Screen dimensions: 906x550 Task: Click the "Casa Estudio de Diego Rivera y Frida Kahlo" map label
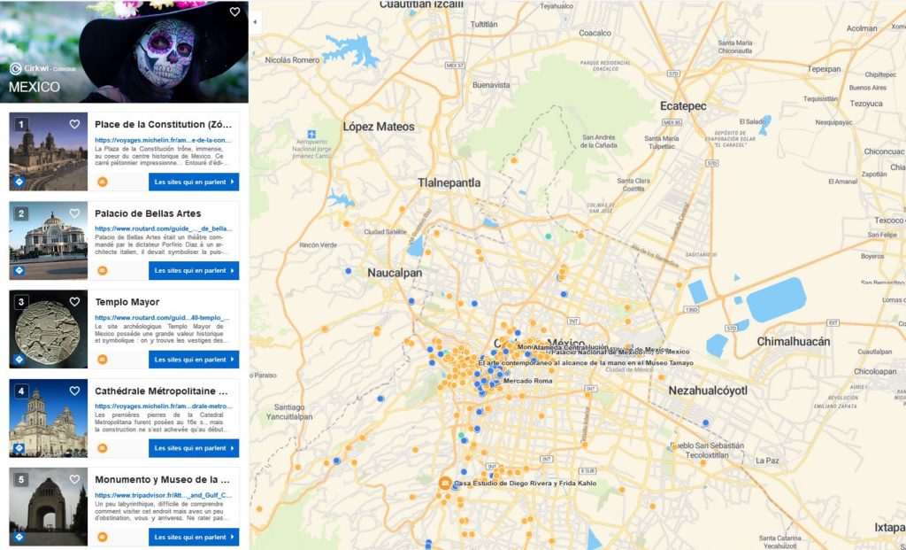pyautogui.click(x=526, y=483)
